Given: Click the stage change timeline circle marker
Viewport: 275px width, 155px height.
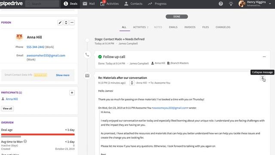Looking at the screenshot, I should pos(87,40).
